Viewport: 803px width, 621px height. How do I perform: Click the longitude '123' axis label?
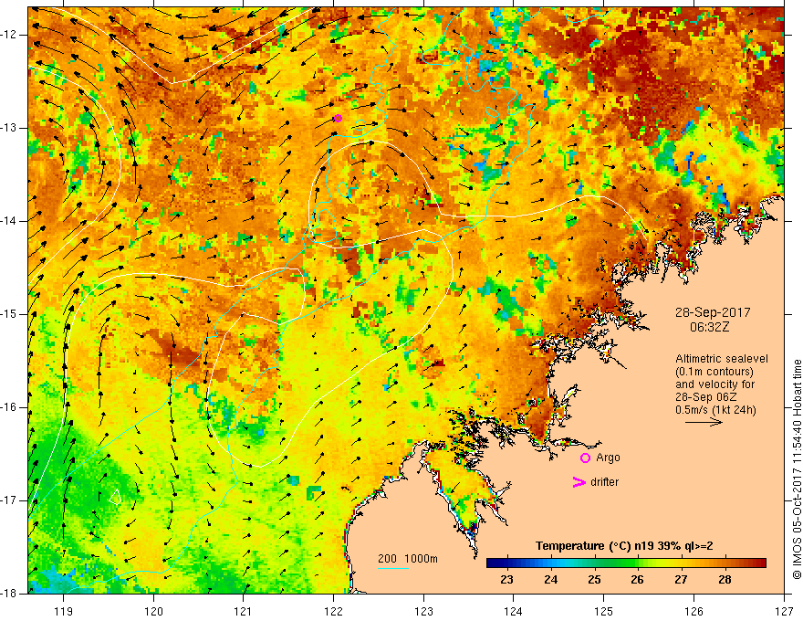pyautogui.click(x=423, y=611)
